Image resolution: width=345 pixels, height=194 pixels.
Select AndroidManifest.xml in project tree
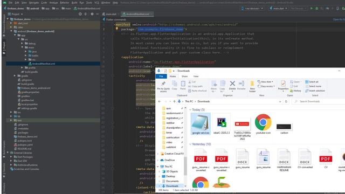[44, 64]
